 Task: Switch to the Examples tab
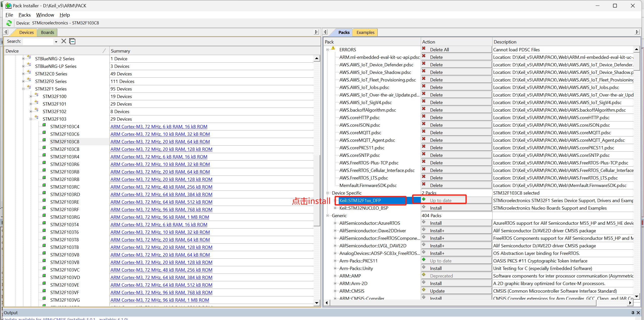tap(365, 32)
